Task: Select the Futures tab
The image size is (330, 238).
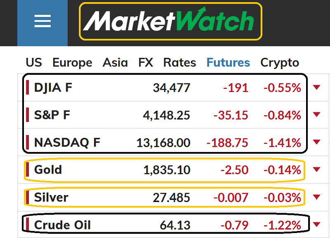Action: 228,62
